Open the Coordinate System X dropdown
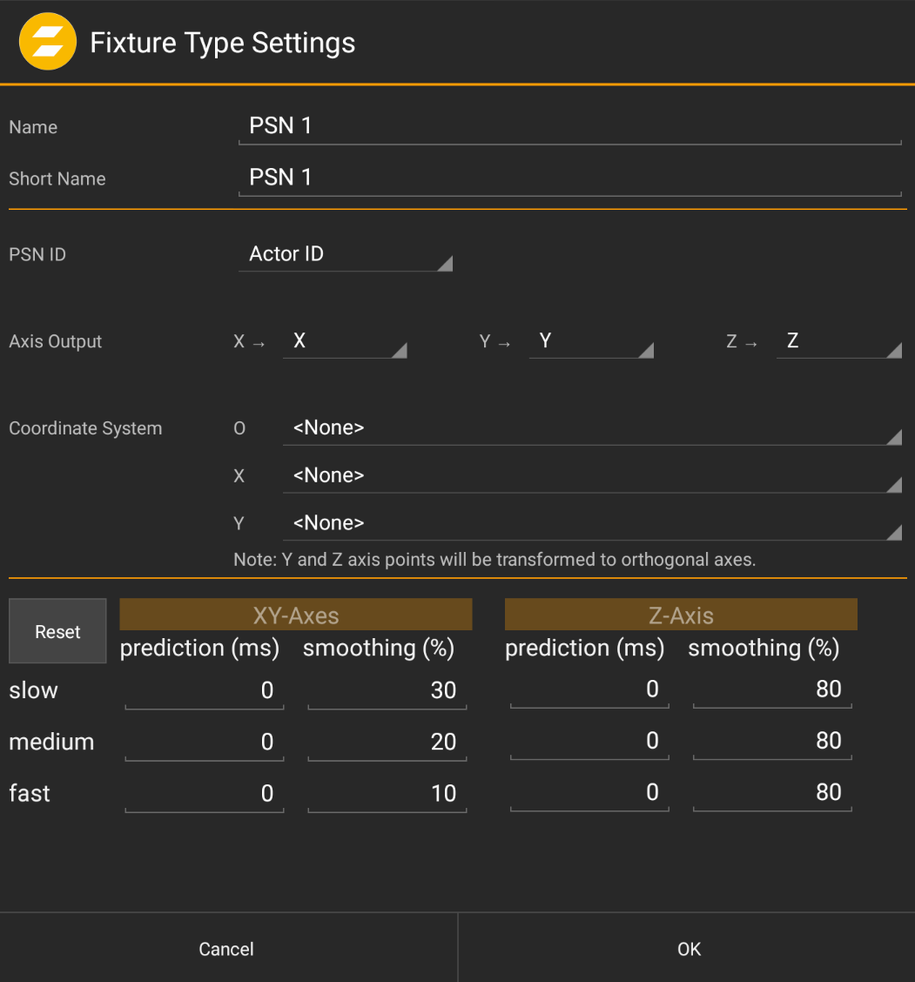The width and height of the screenshot is (915, 982). (592, 475)
